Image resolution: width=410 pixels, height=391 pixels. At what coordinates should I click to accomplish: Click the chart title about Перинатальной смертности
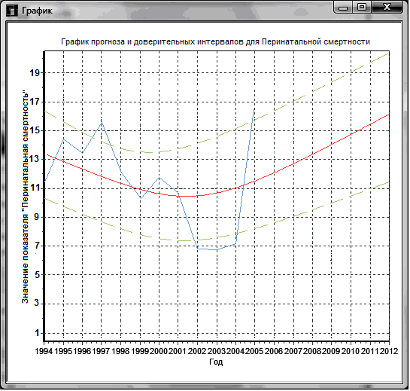(215, 41)
